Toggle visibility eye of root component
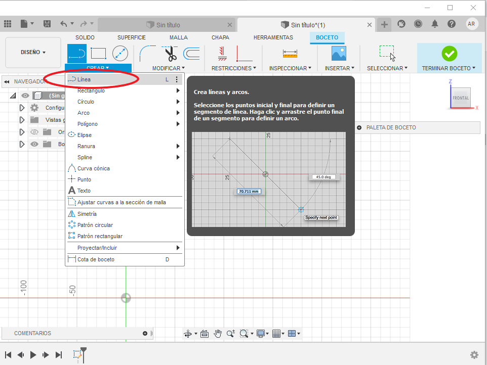Screen dimensions: 487x365 click(x=25, y=96)
